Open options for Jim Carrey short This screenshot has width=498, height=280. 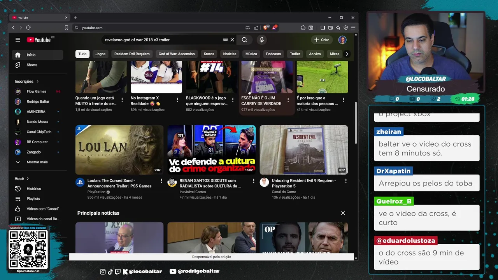tap(288, 100)
